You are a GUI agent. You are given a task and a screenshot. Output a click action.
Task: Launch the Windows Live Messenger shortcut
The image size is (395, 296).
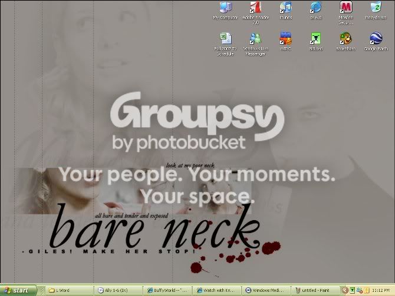point(256,44)
